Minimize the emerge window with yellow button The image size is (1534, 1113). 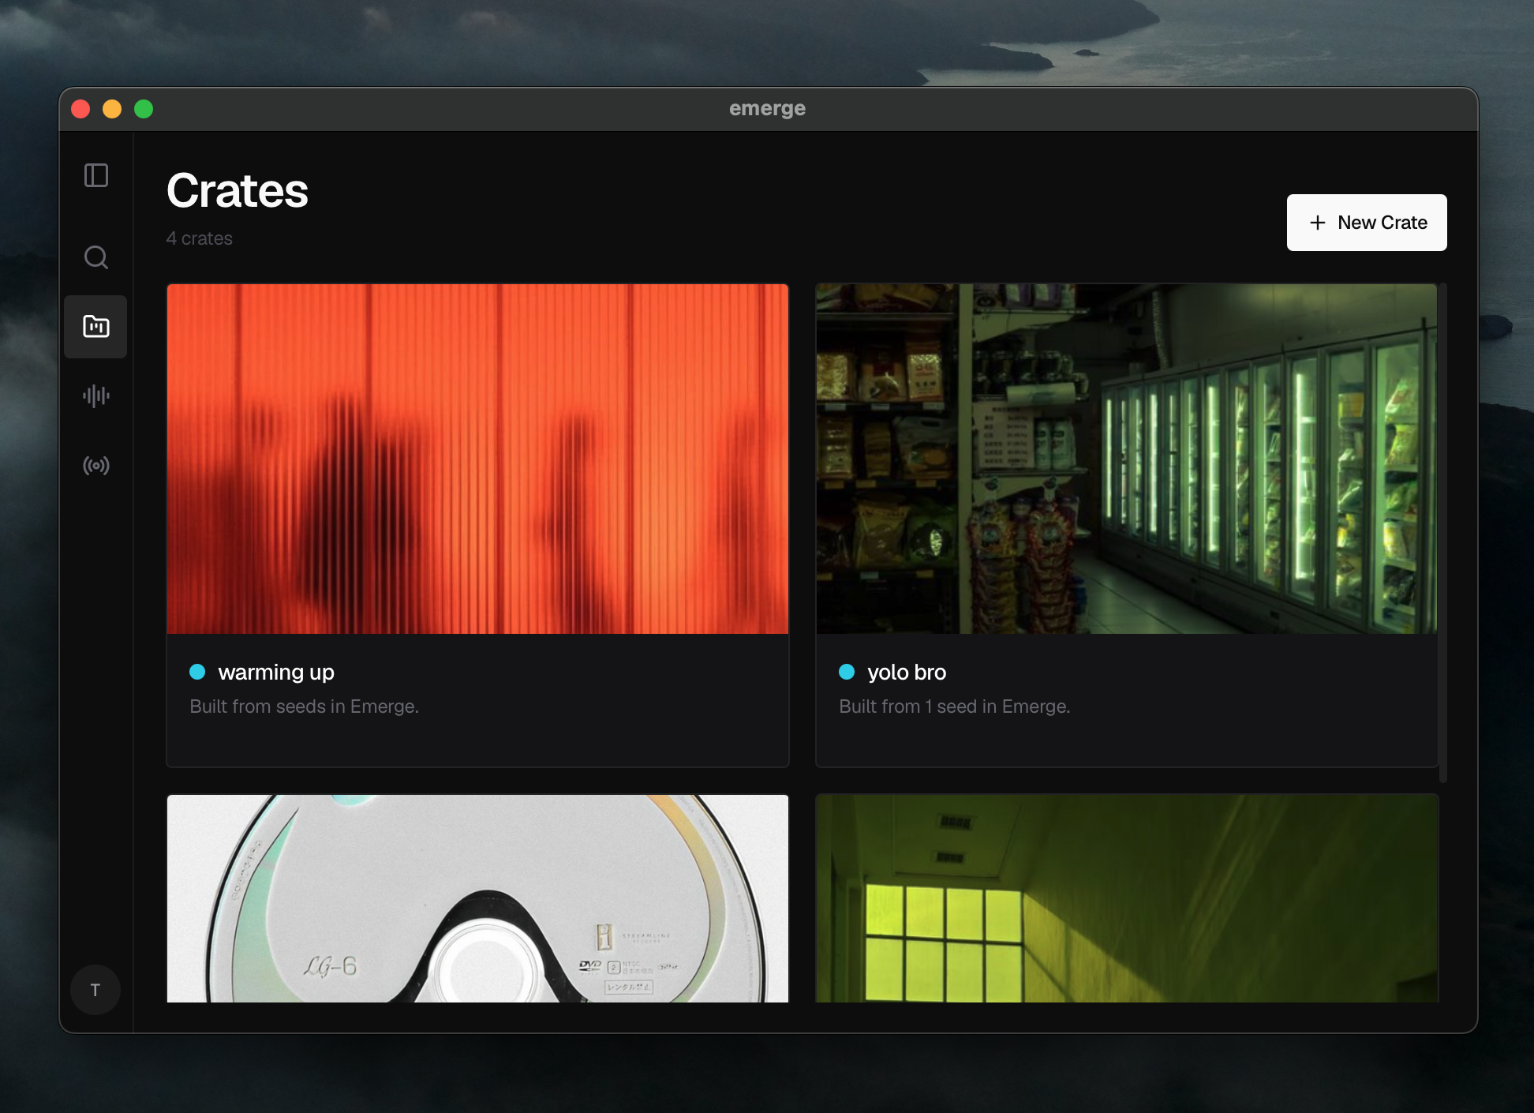(112, 109)
